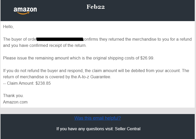The height and width of the screenshot is (139, 196).
Task: Click the 'Thank you.' closing line
Action: point(13,96)
